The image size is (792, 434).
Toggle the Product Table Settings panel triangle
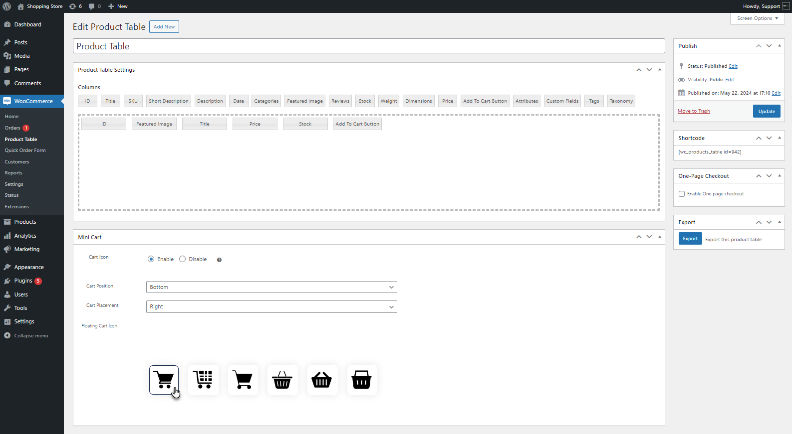tap(660, 70)
